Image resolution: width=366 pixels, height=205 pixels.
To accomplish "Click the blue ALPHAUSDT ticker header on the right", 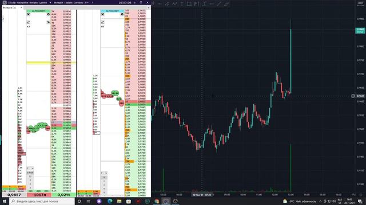I will click(112, 11).
